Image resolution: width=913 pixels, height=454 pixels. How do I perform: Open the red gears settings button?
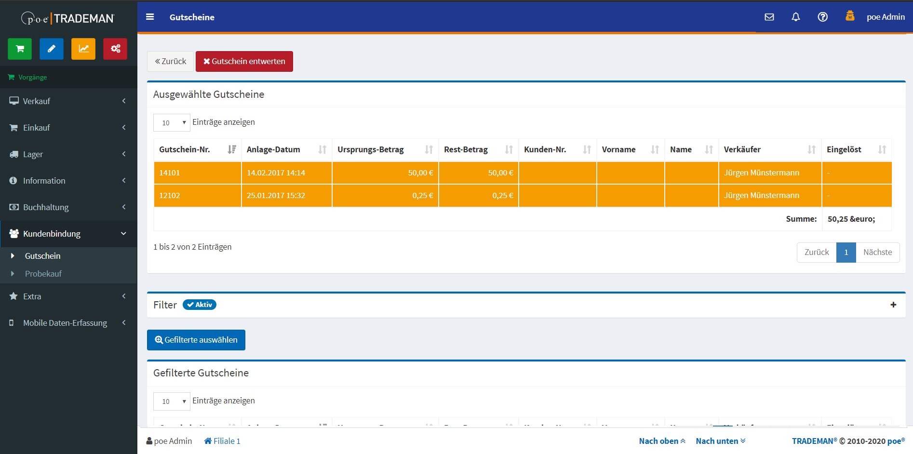click(115, 49)
